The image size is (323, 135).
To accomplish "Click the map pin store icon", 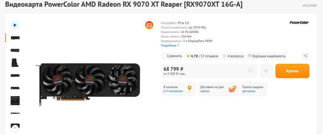I will [x=189, y=88].
